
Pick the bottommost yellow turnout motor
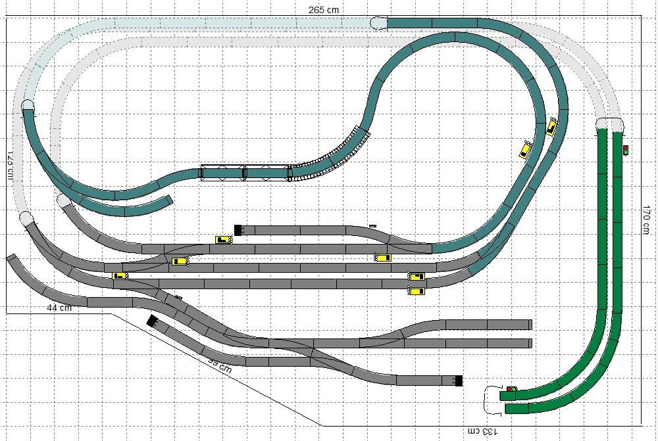tap(417, 290)
